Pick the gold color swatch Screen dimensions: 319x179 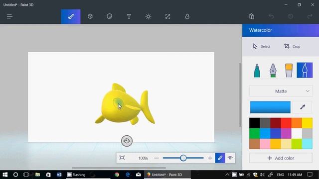point(276,144)
